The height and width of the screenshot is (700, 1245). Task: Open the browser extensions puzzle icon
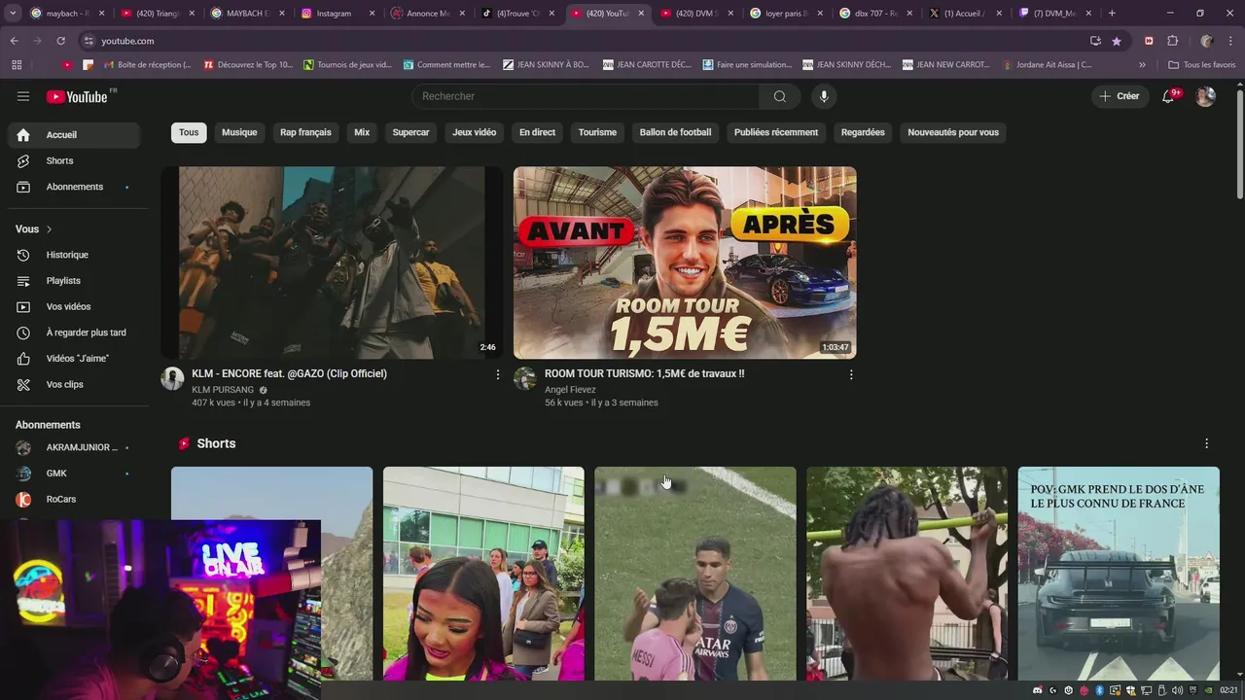pyautogui.click(x=1172, y=41)
